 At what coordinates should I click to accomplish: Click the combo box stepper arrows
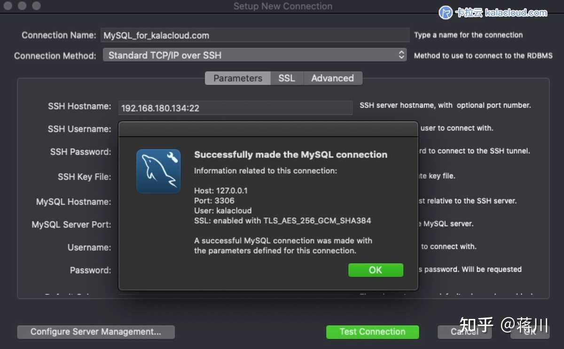pos(401,55)
